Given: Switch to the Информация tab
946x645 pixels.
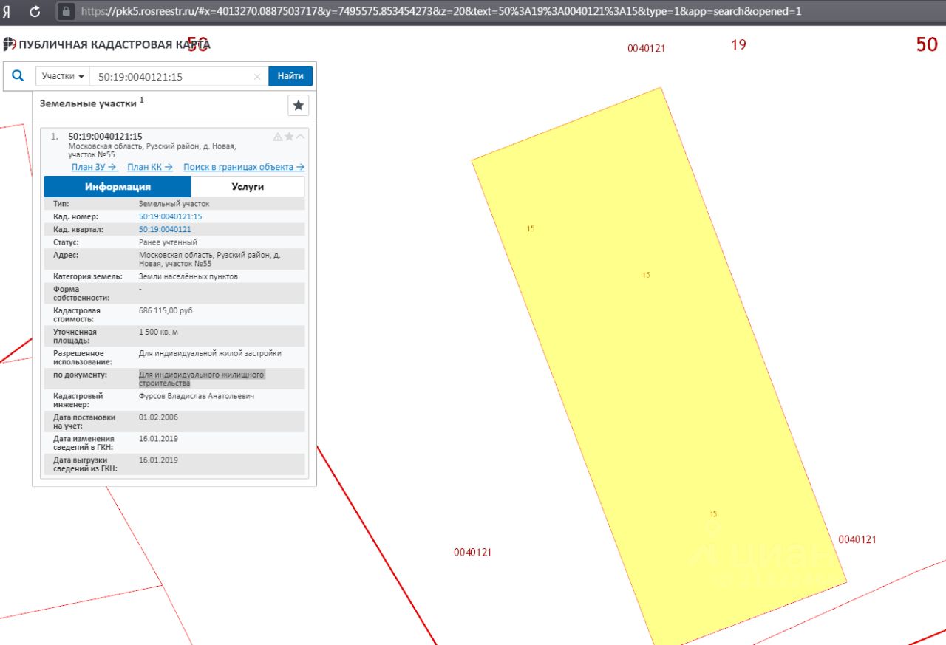Looking at the screenshot, I should [118, 187].
